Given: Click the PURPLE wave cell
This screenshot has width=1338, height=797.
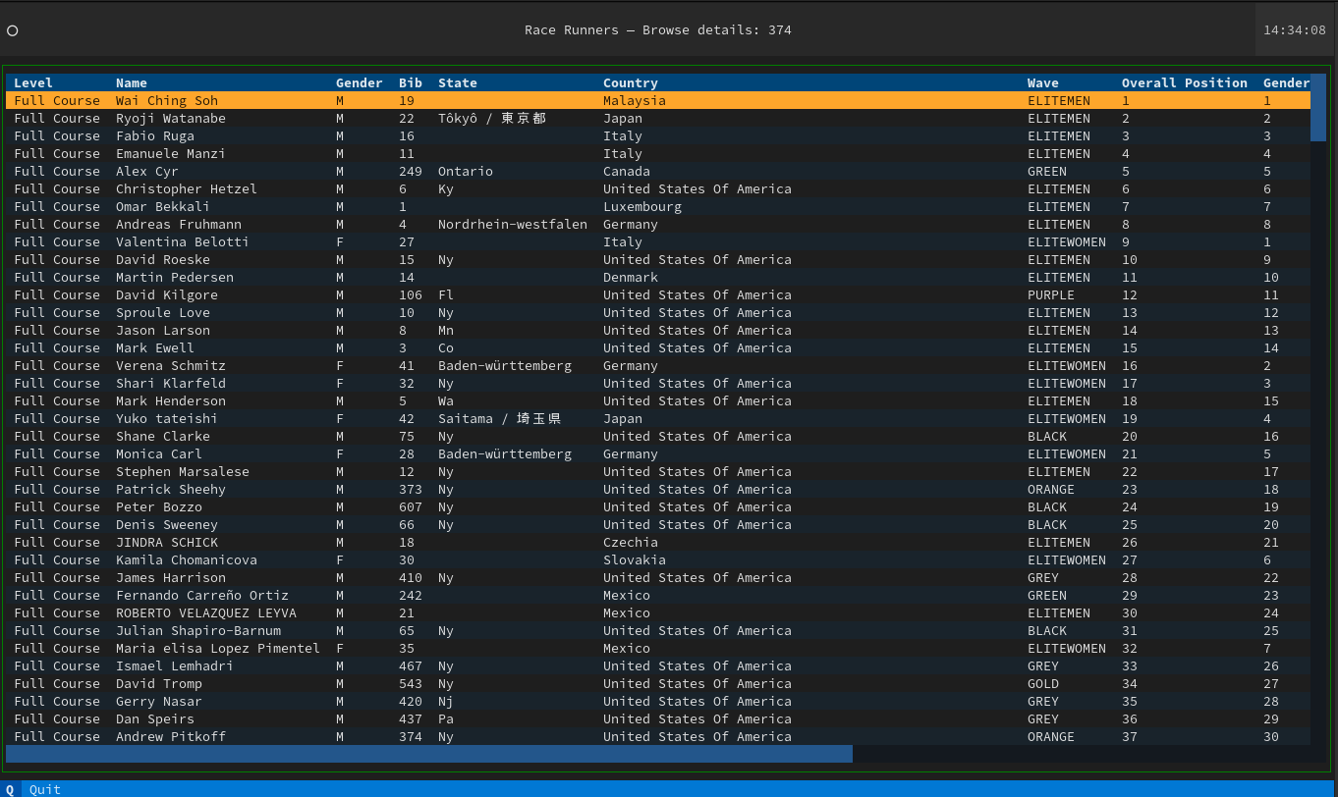Looking at the screenshot, I should pyautogui.click(x=1051, y=295).
